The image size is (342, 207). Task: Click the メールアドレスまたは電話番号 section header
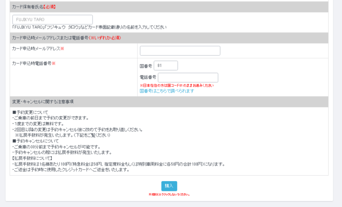tap(66, 38)
